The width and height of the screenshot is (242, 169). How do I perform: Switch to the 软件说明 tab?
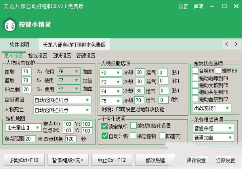[19, 45]
